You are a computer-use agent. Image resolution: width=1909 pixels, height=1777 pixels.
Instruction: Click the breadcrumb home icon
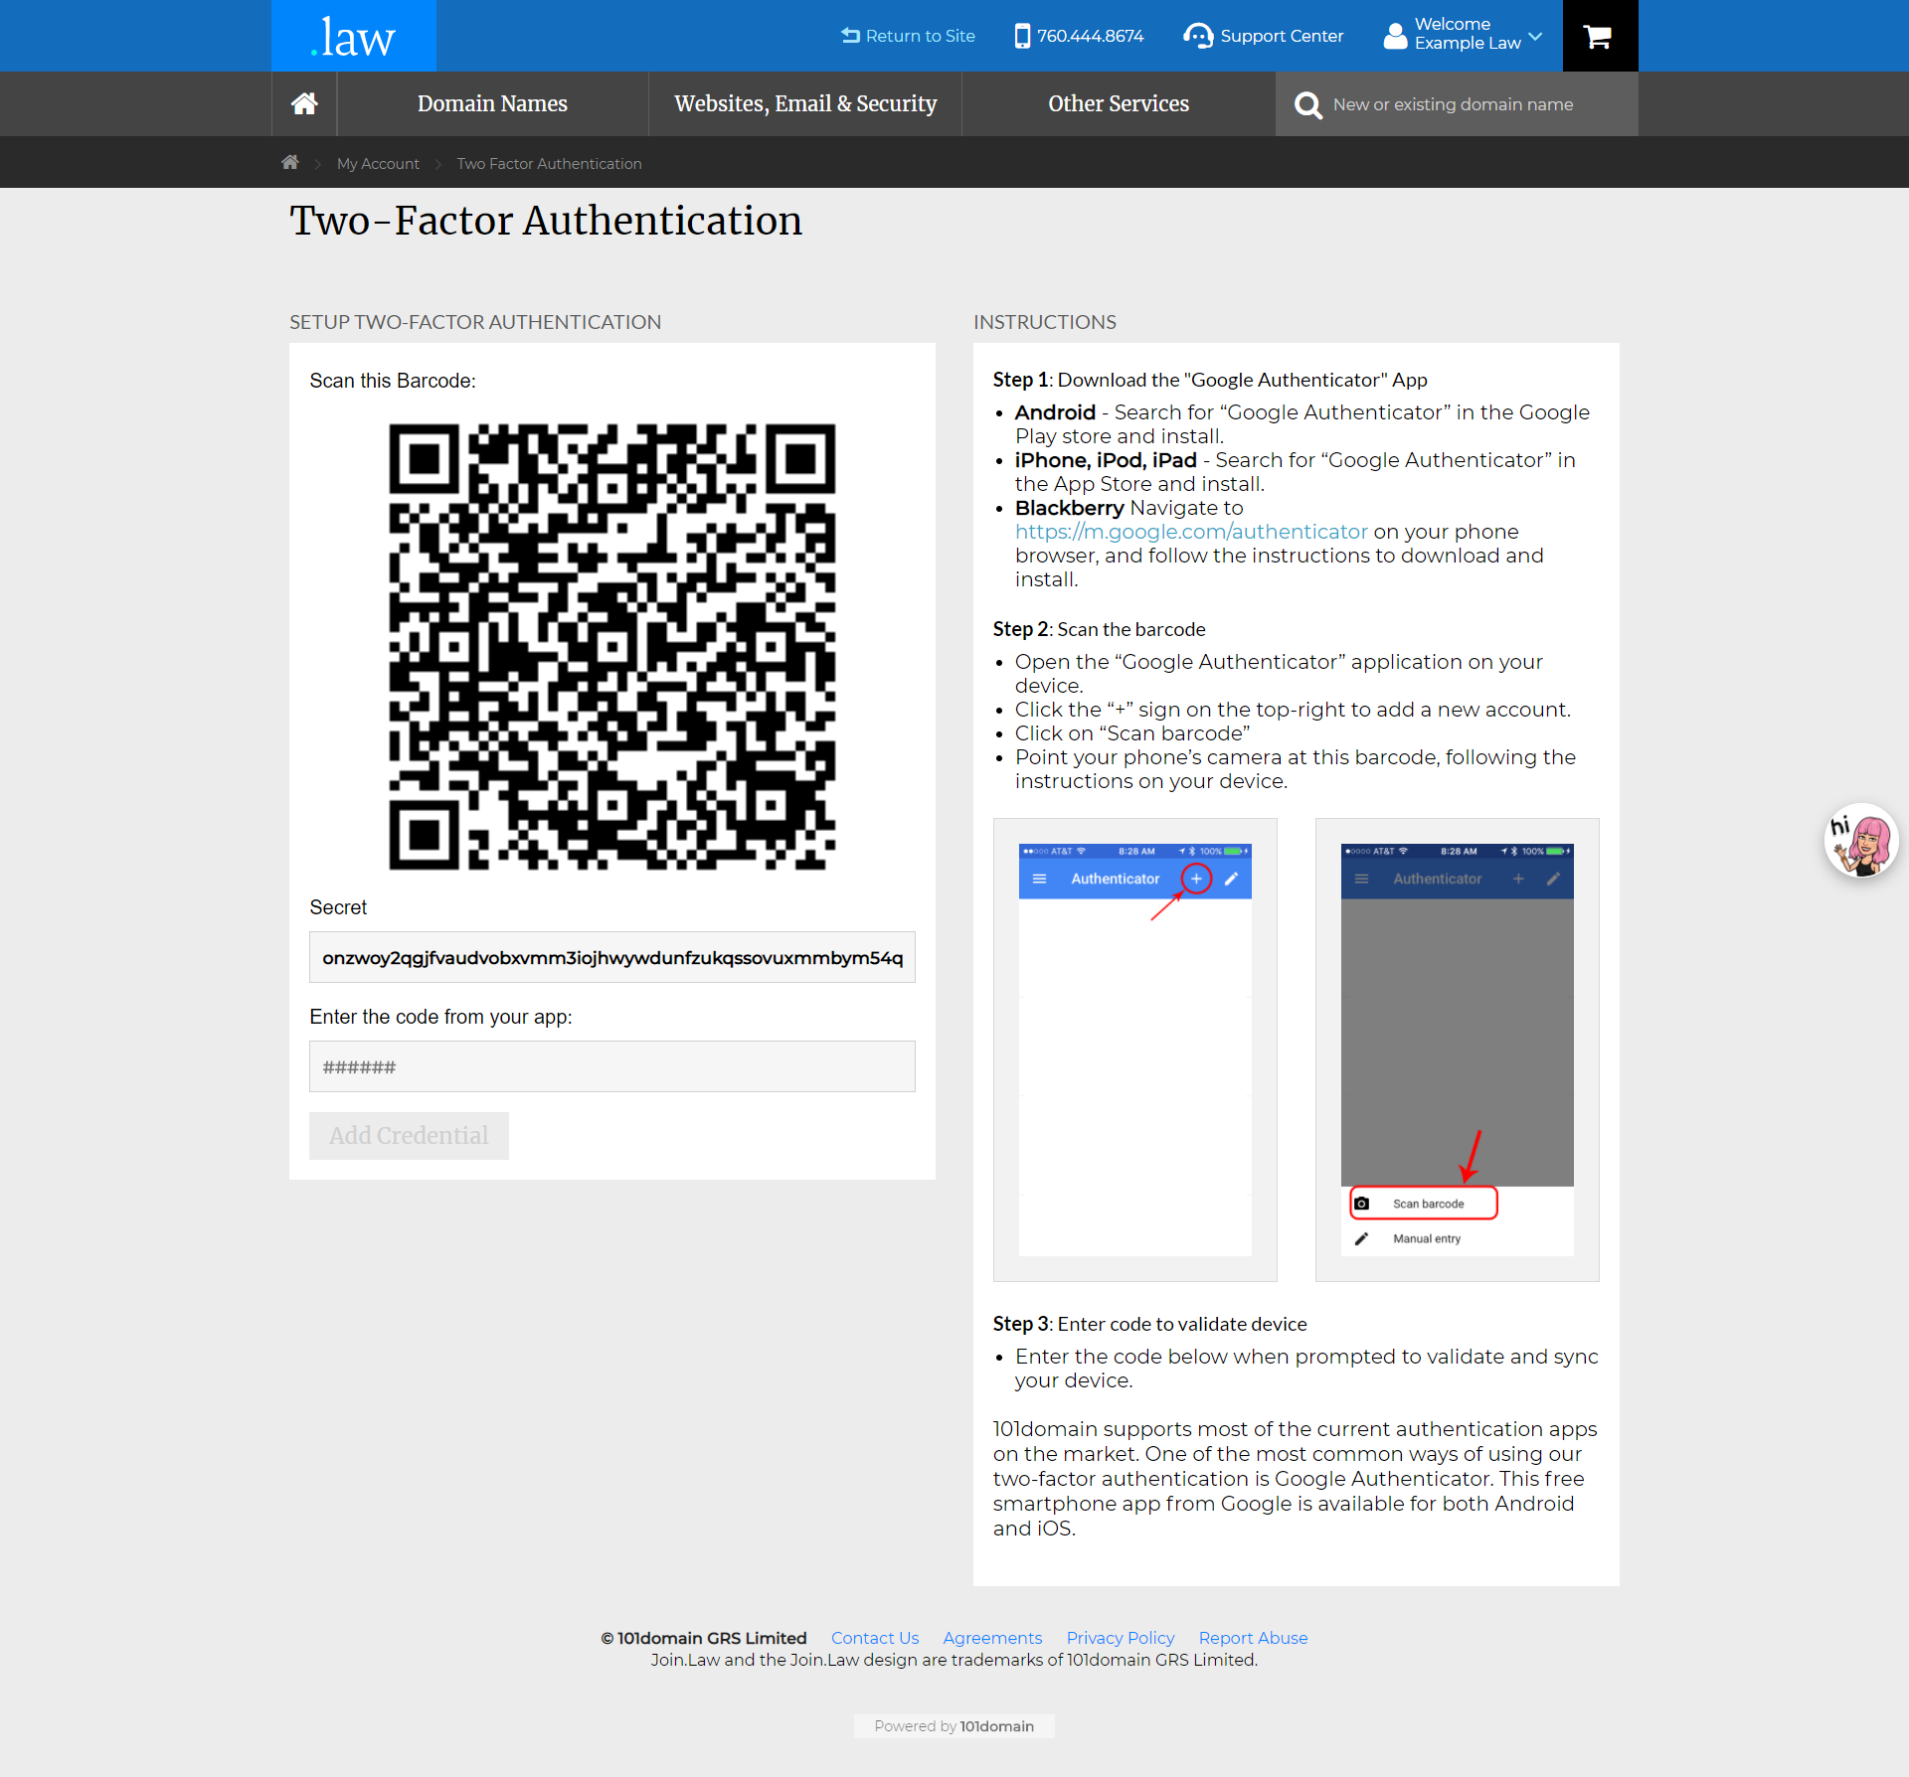click(290, 163)
